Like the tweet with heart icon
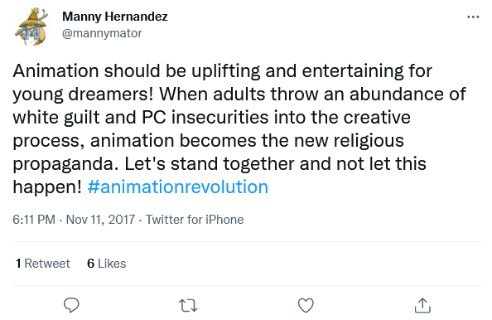 click(306, 305)
